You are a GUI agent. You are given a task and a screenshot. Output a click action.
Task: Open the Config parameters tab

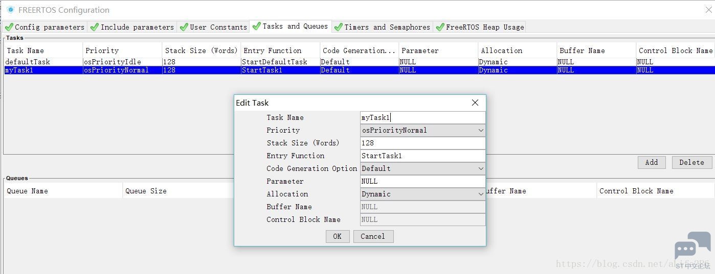pyautogui.click(x=44, y=27)
